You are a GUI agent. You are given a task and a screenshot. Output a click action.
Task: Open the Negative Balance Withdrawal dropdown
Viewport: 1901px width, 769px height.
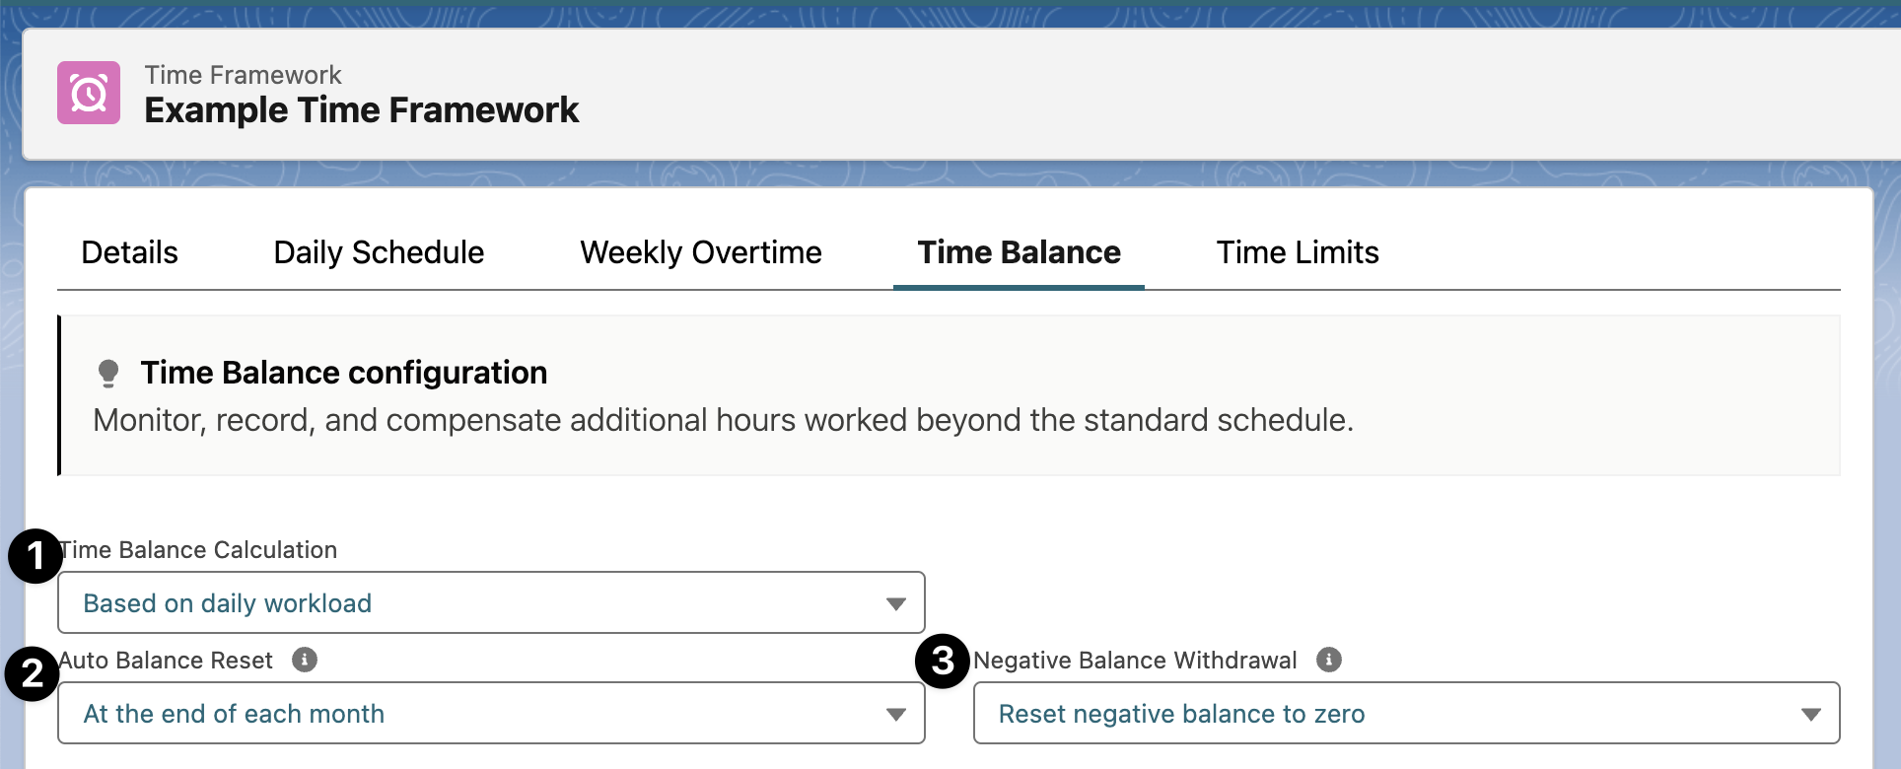(1405, 713)
